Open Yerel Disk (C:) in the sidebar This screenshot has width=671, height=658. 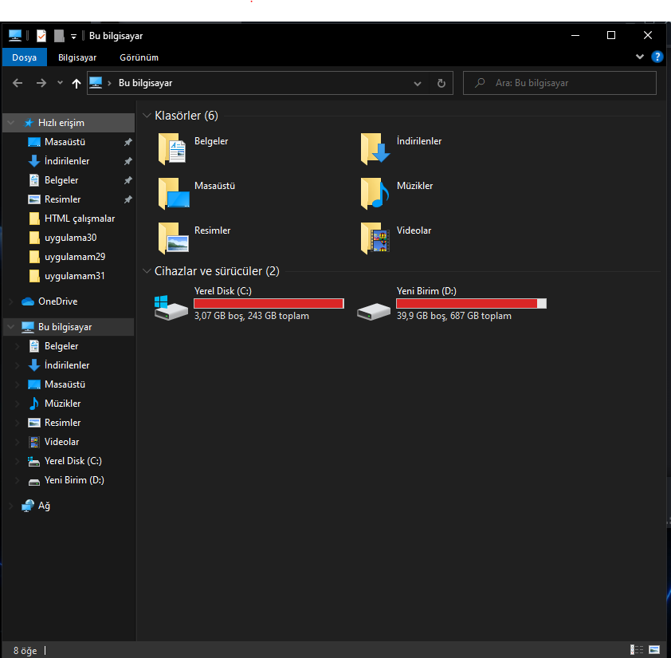pyautogui.click(x=73, y=461)
